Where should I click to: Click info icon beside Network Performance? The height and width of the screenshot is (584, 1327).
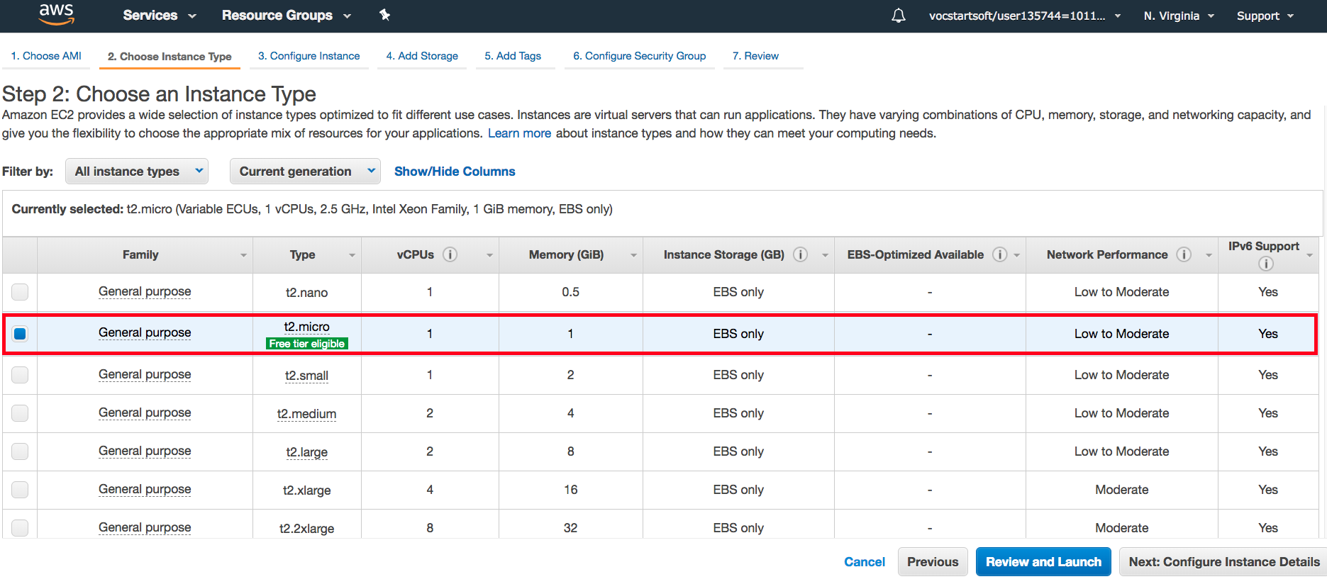click(x=1184, y=254)
